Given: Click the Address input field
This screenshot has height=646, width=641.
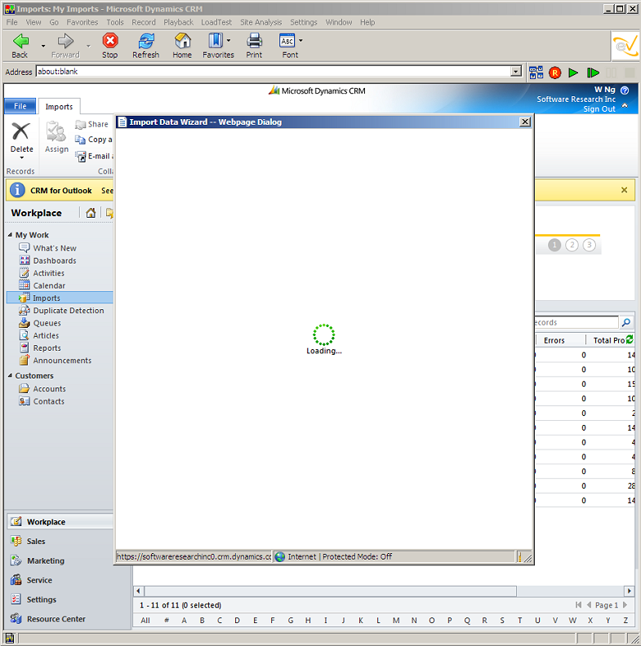Looking at the screenshot, I should [x=273, y=72].
